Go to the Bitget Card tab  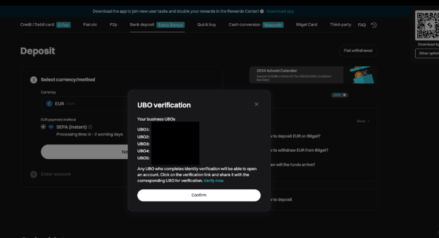[x=306, y=24]
